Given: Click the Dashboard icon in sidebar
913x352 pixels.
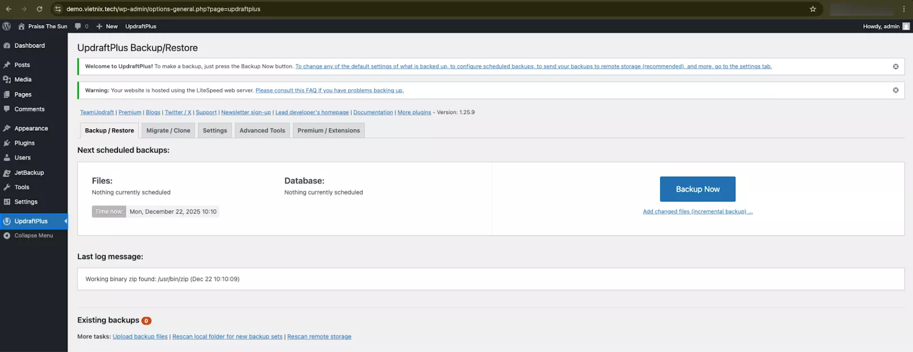Looking at the screenshot, I should click(x=7, y=46).
